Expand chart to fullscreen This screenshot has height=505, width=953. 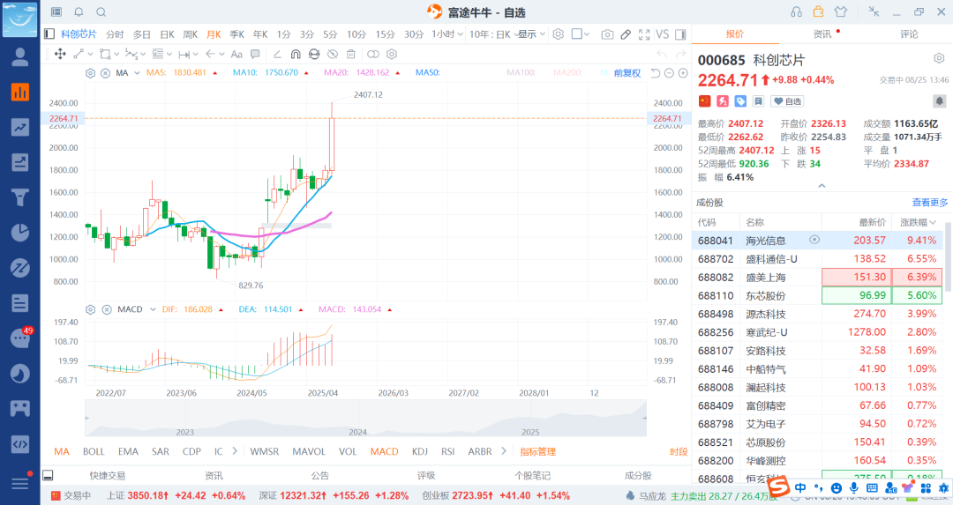pyautogui.click(x=644, y=34)
